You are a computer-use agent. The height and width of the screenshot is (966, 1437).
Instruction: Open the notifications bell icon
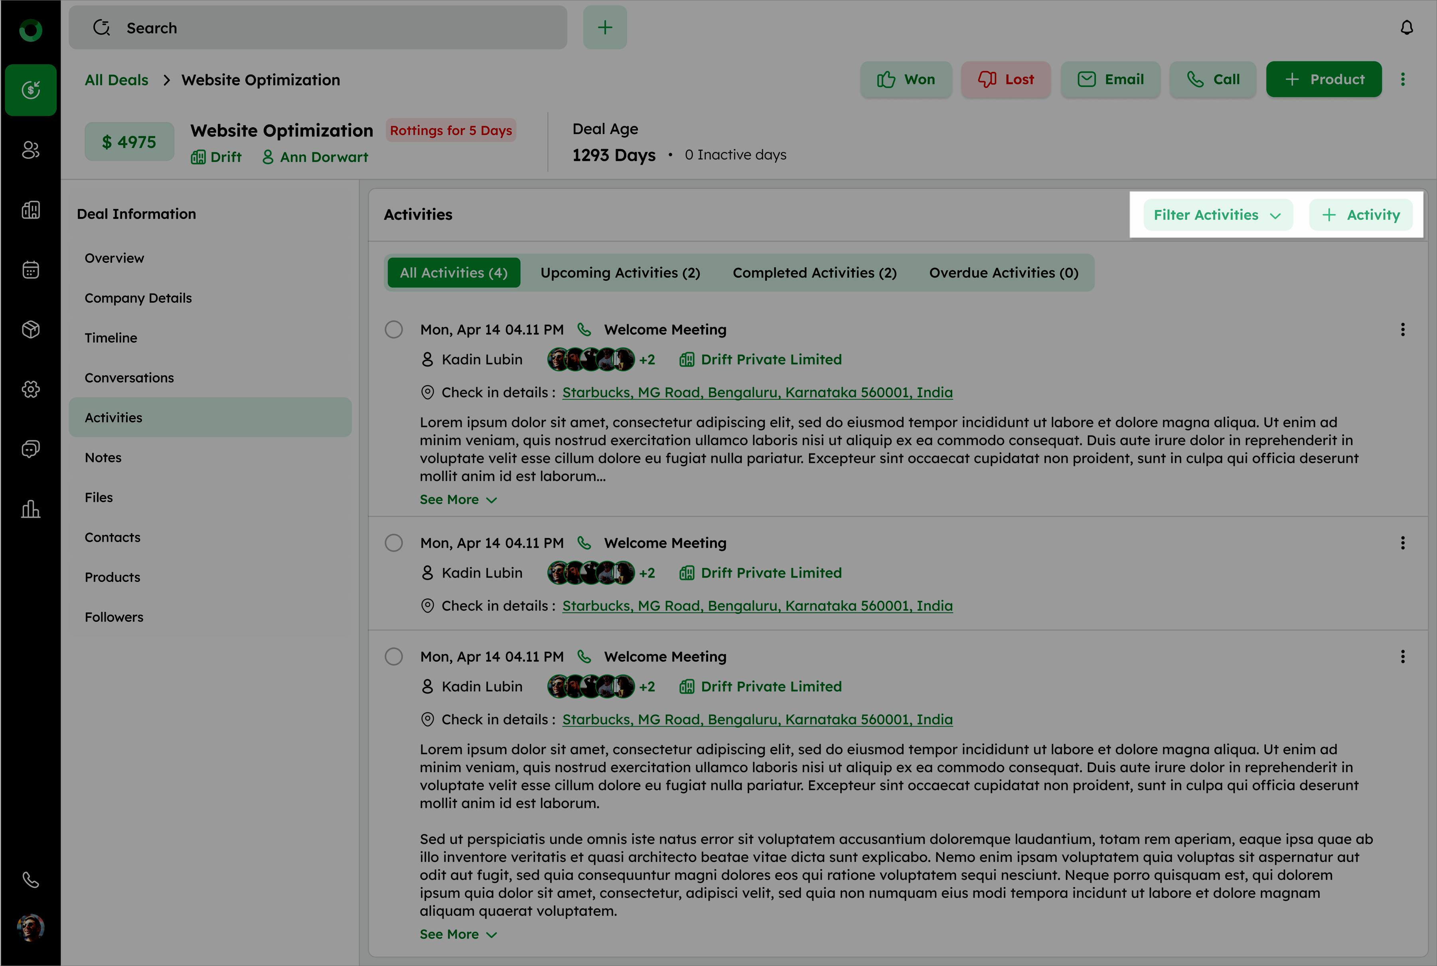tap(1406, 28)
